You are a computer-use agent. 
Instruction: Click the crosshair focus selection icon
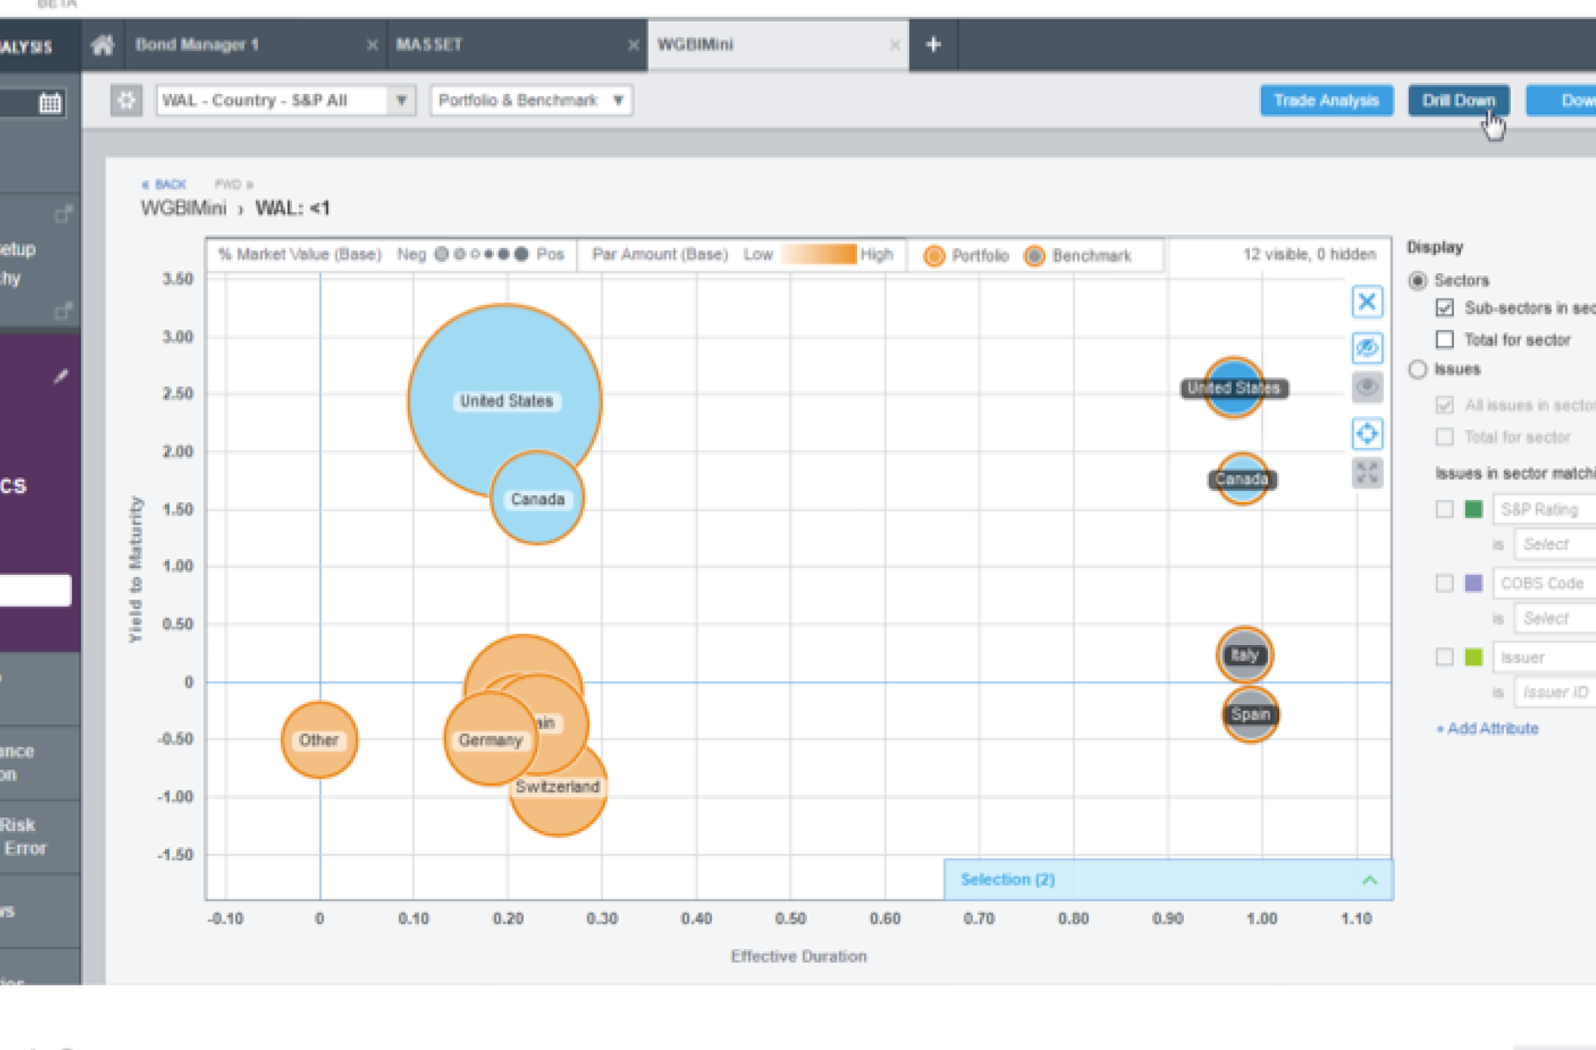point(1367,434)
